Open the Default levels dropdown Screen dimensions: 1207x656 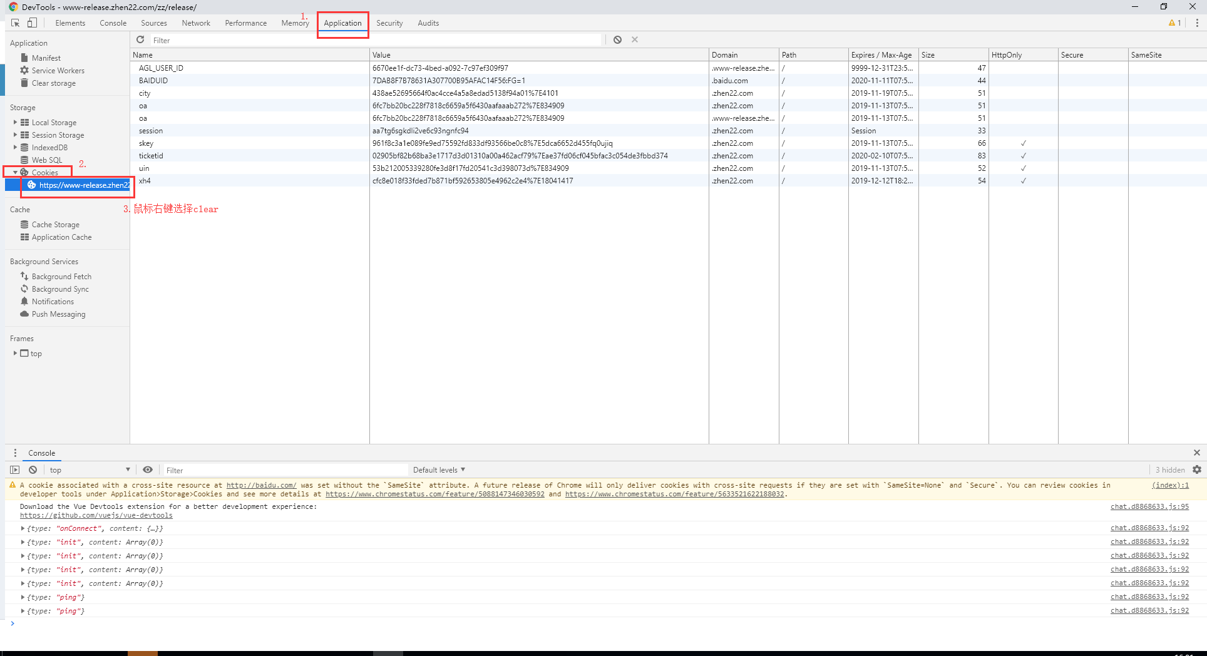click(x=439, y=469)
